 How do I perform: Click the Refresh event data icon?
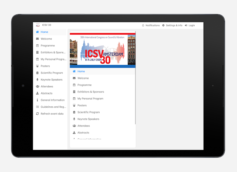tap(37, 114)
